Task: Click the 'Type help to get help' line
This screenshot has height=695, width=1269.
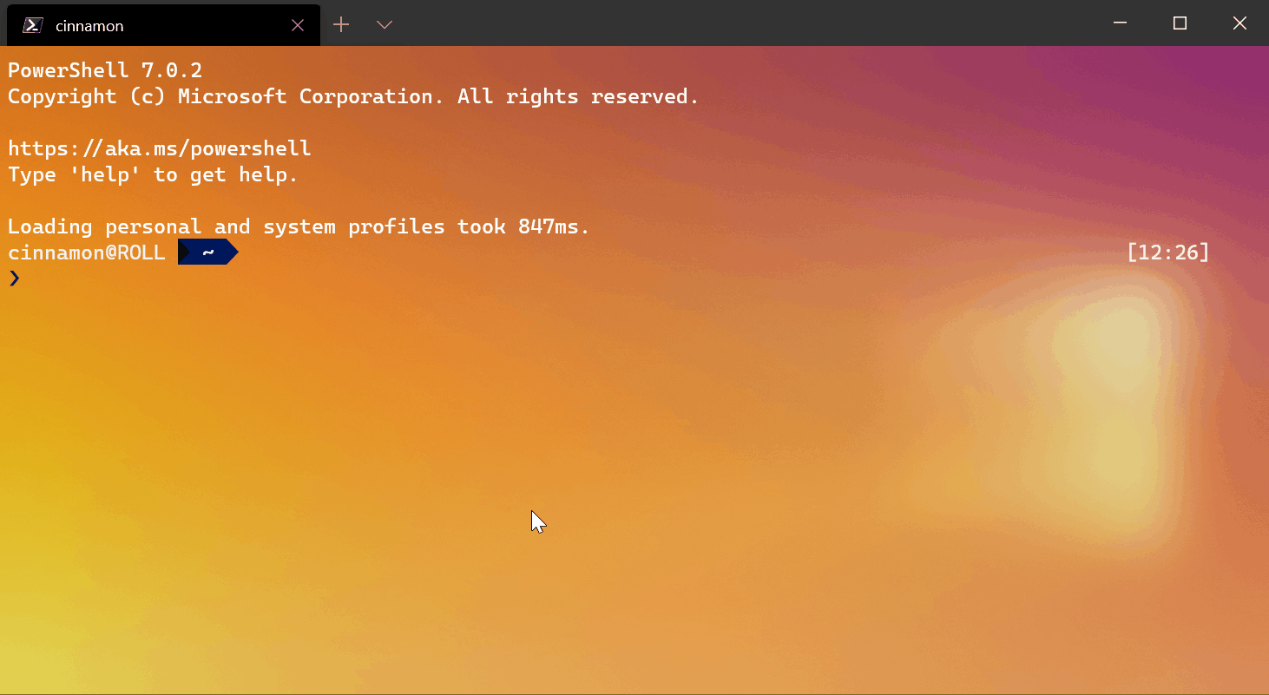Action: tap(152, 174)
